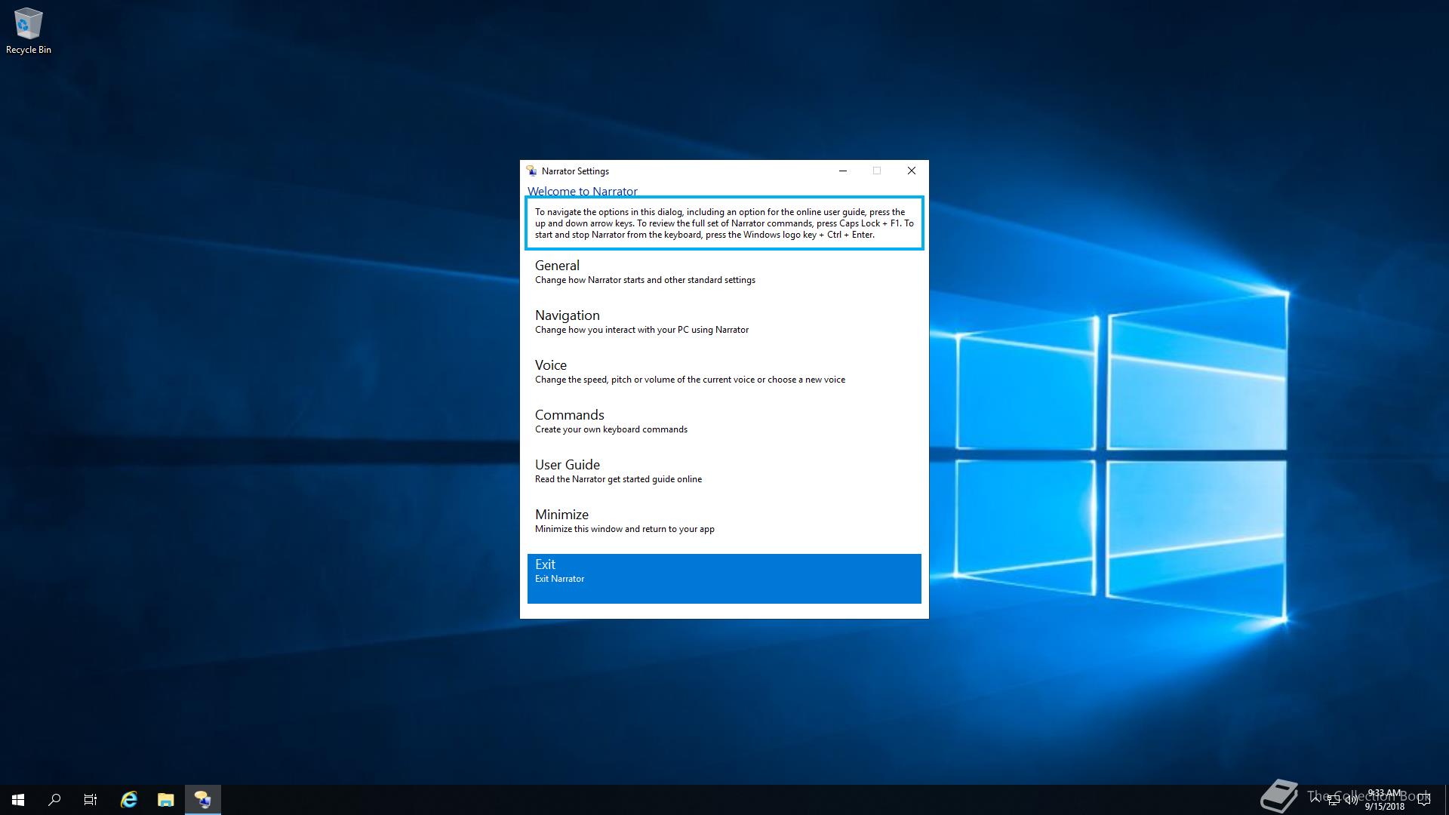Click the Narrator instructions text box
The height and width of the screenshot is (815, 1449).
click(x=724, y=223)
